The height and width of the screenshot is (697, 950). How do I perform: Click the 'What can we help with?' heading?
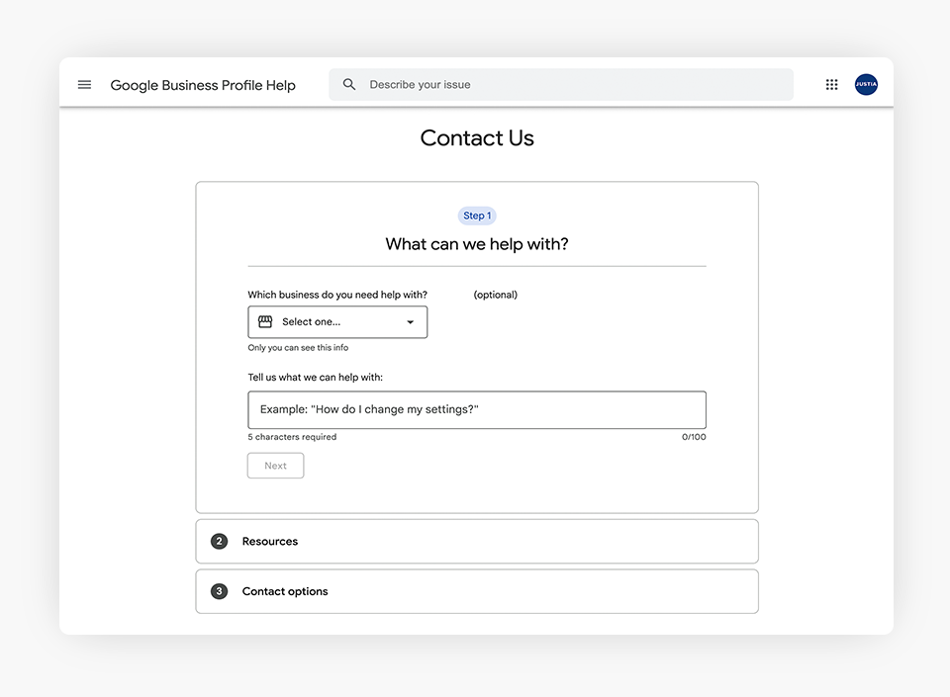tap(477, 244)
